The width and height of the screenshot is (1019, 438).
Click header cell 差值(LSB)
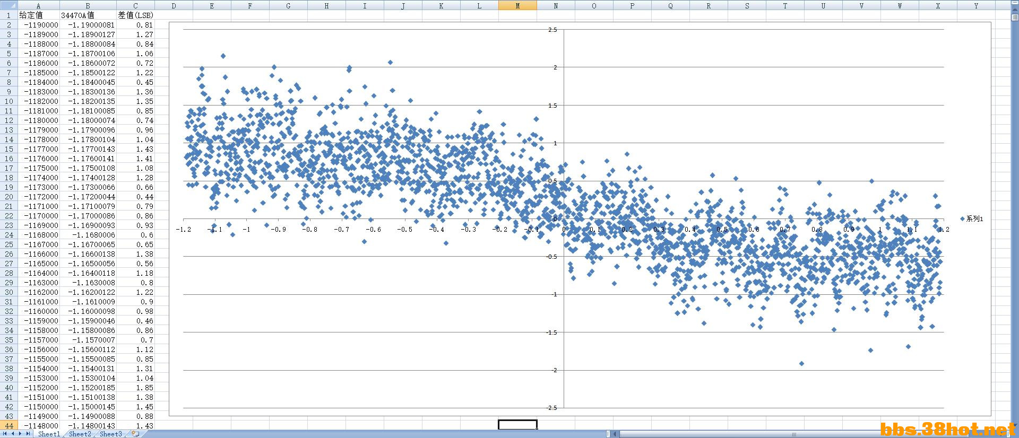(135, 15)
